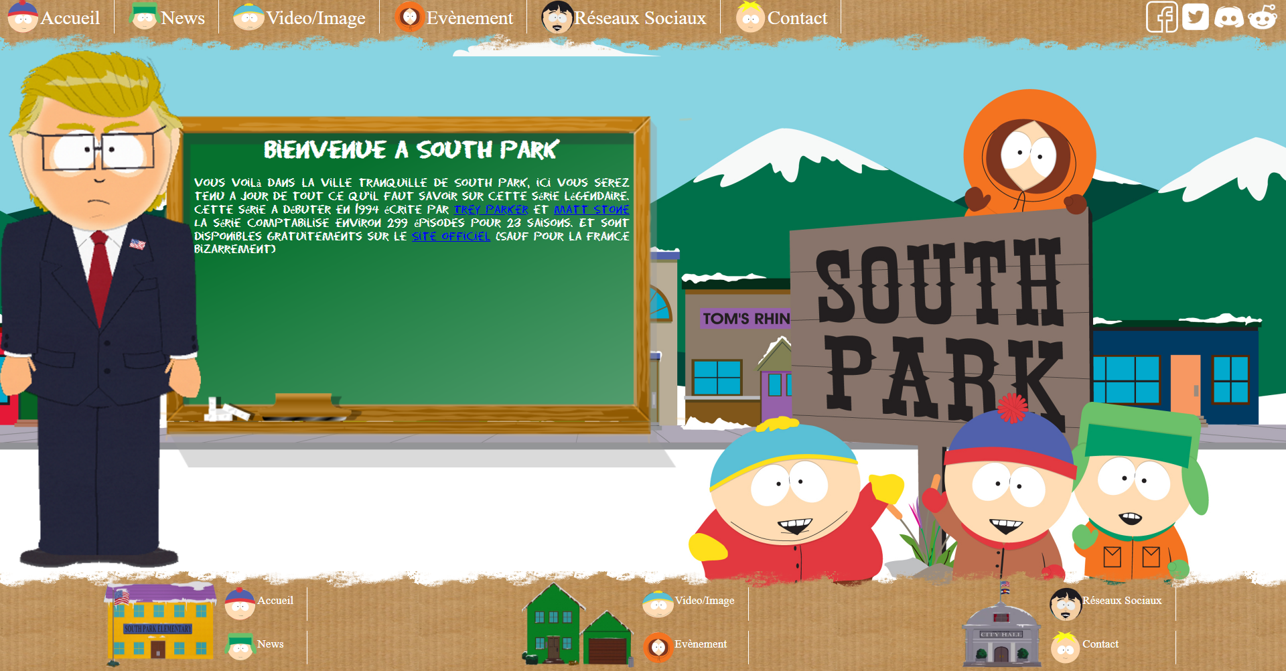The image size is (1286, 671).
Task: Click the Stan icon beside footer Accueil
Action: (x=240, y=603)
